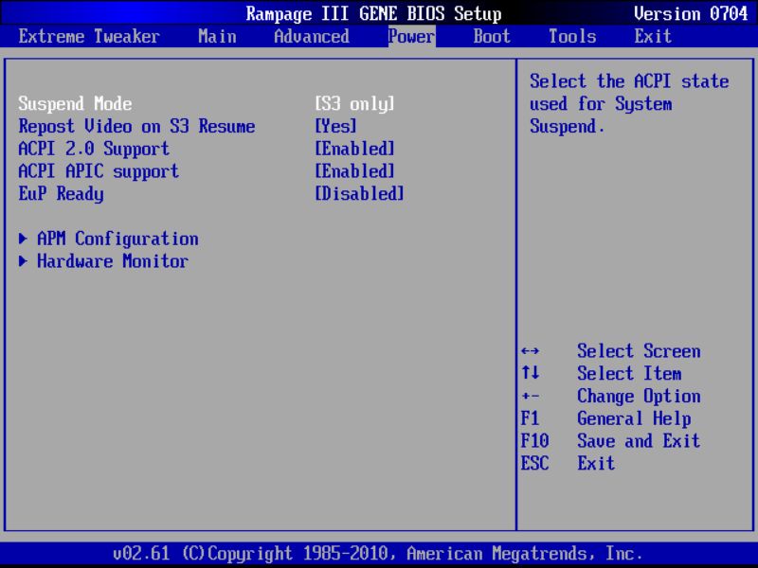Open the Extreme Tweaker tab
This screenshot has height=568, width=758.
[x=89, y=36]
